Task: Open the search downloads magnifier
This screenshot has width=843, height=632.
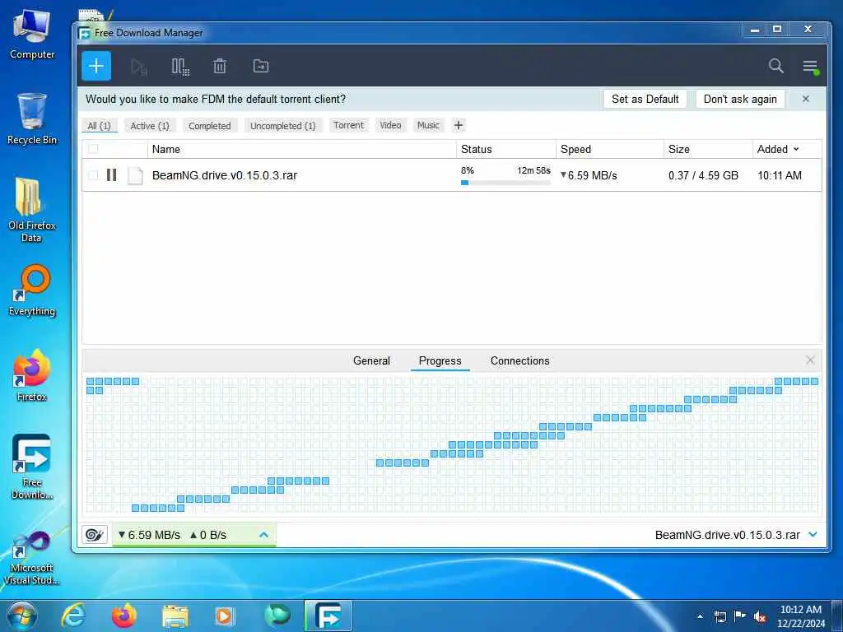Action: tap(775, 66)
